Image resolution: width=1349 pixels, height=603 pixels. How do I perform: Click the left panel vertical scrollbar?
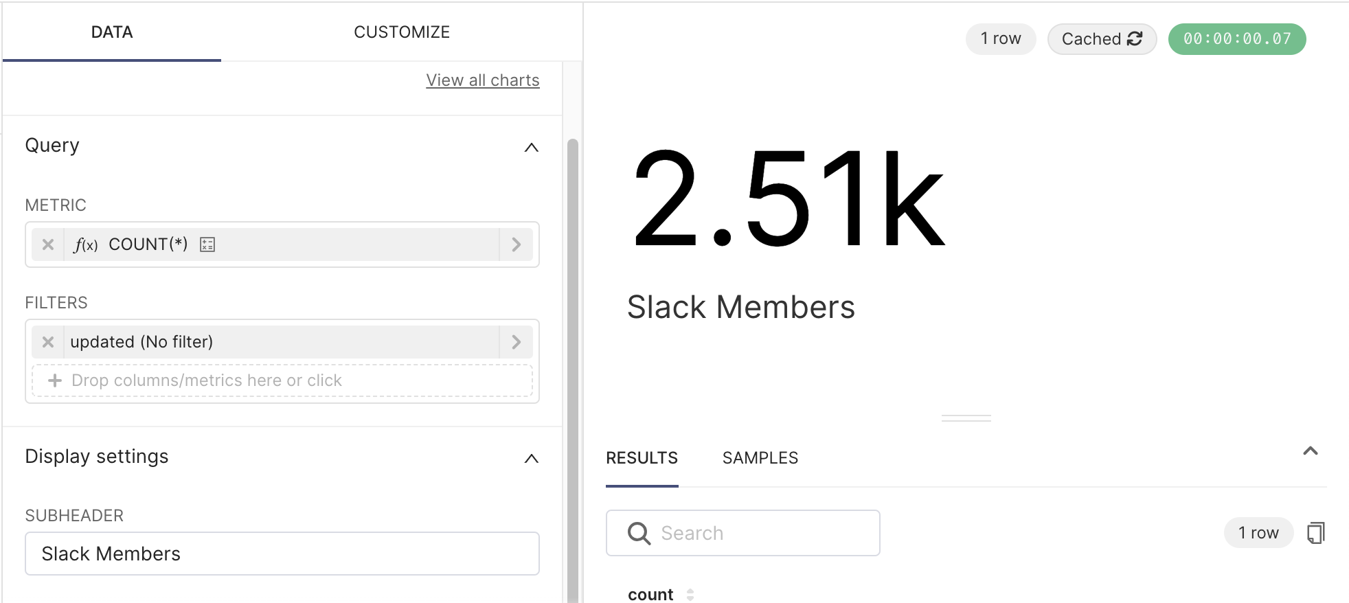click(572, 371)
